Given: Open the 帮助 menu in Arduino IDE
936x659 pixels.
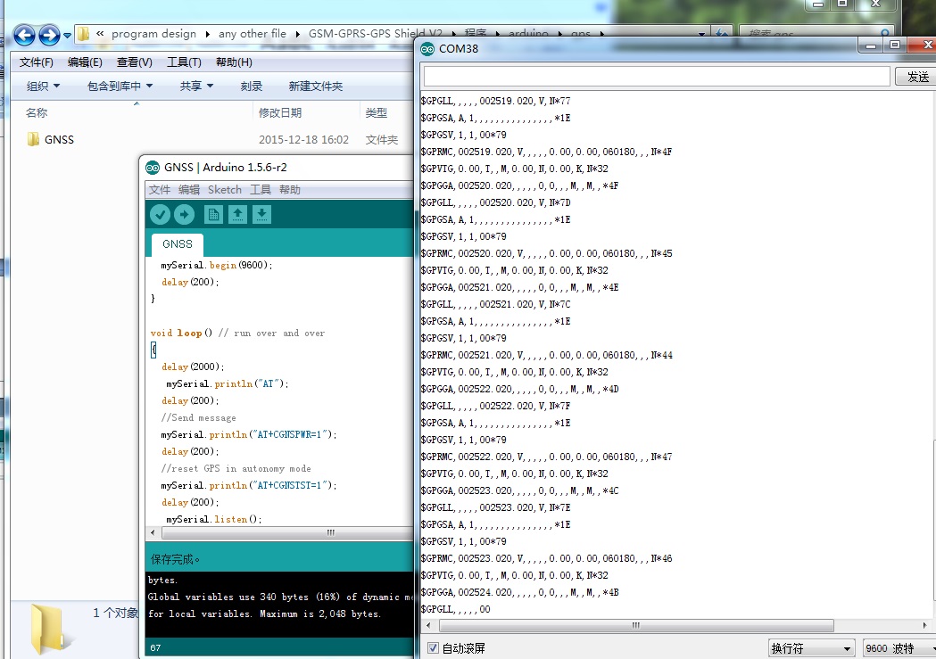Looking at the screenshot, I should click(289, 190).
